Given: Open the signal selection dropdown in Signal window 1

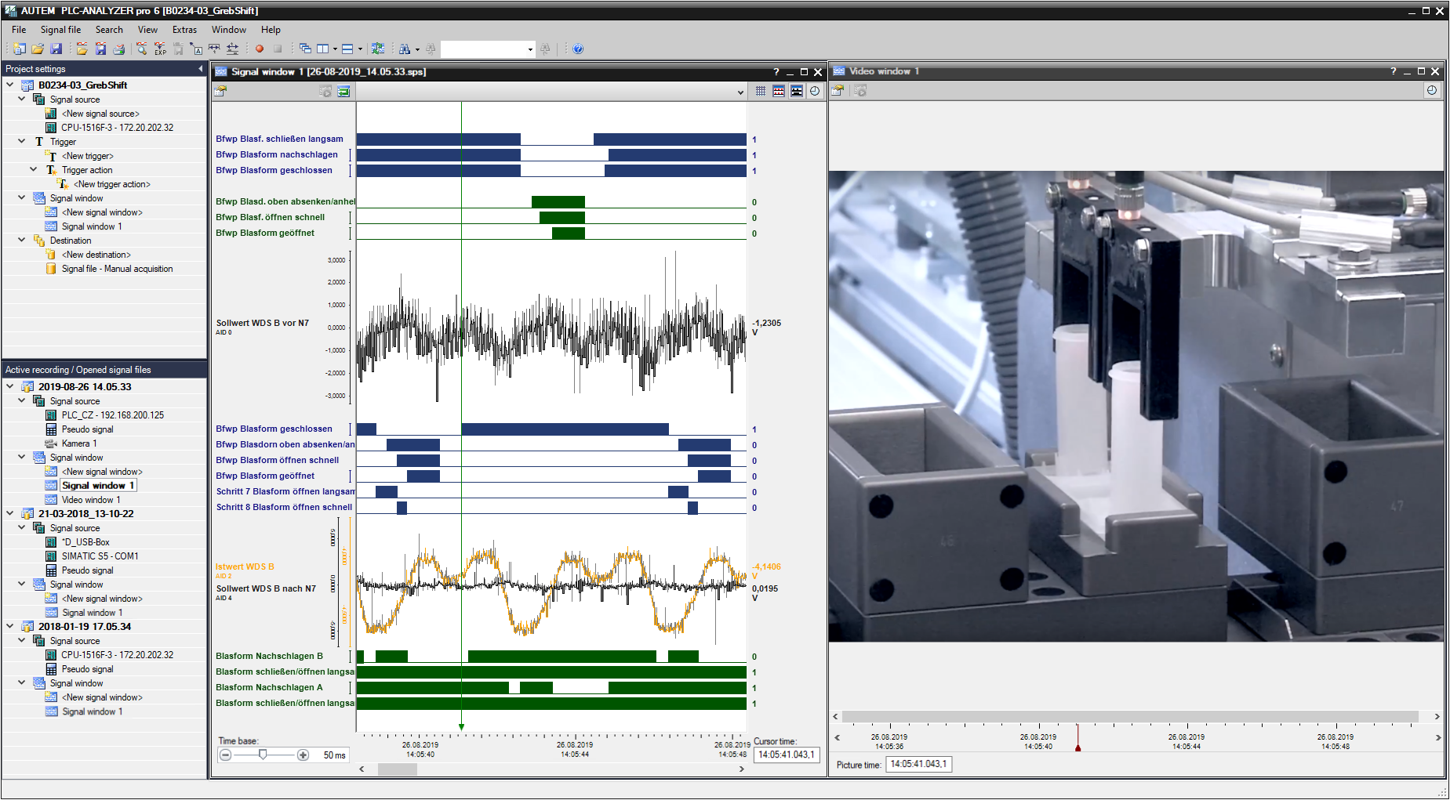Looking at the screenshot, I should (740, 91).
